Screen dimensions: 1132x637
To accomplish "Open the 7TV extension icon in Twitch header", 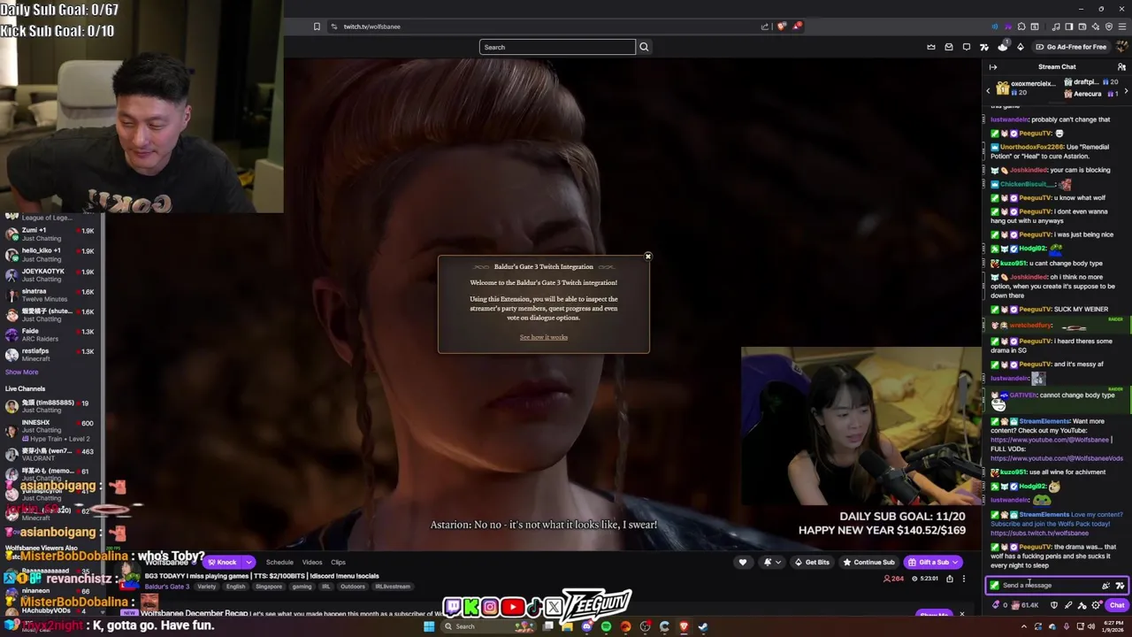I will point(984,47).
